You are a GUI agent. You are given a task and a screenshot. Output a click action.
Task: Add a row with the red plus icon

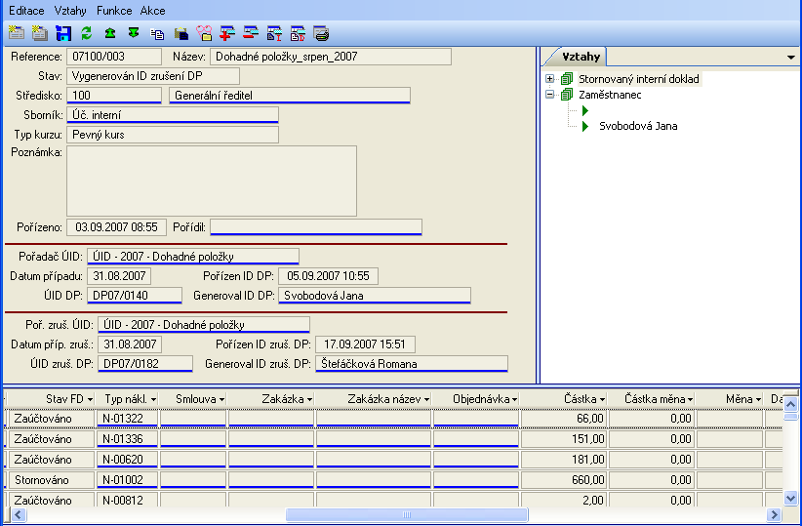tap(227, 33)
